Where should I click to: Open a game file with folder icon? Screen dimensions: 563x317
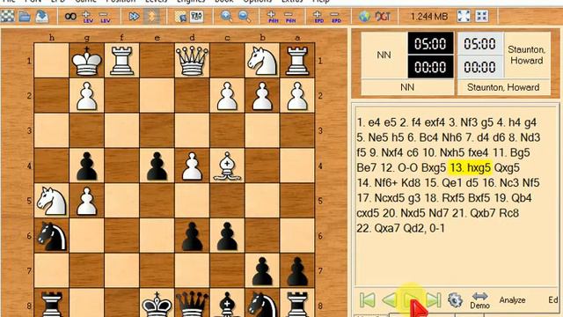(25, 16)
